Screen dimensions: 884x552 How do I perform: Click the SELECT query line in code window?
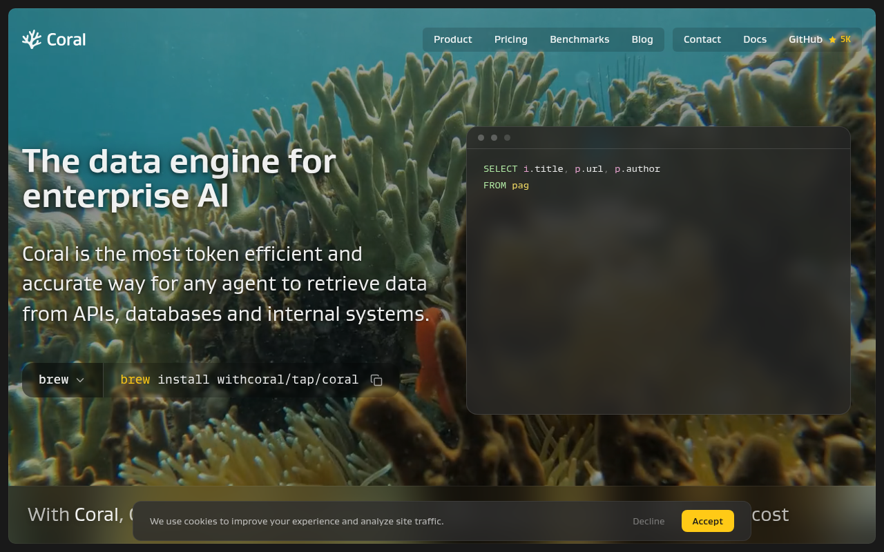click(x=572, y=169)
